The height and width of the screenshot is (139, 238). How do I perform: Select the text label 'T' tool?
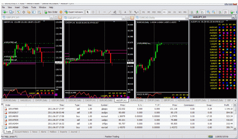click(130, 12)
